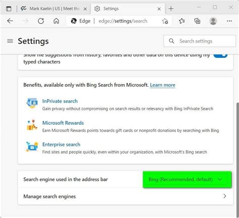This screenshot has width=239, height=218.
Task: Open the InPrivate search link
Action: [x=60, y=101]
